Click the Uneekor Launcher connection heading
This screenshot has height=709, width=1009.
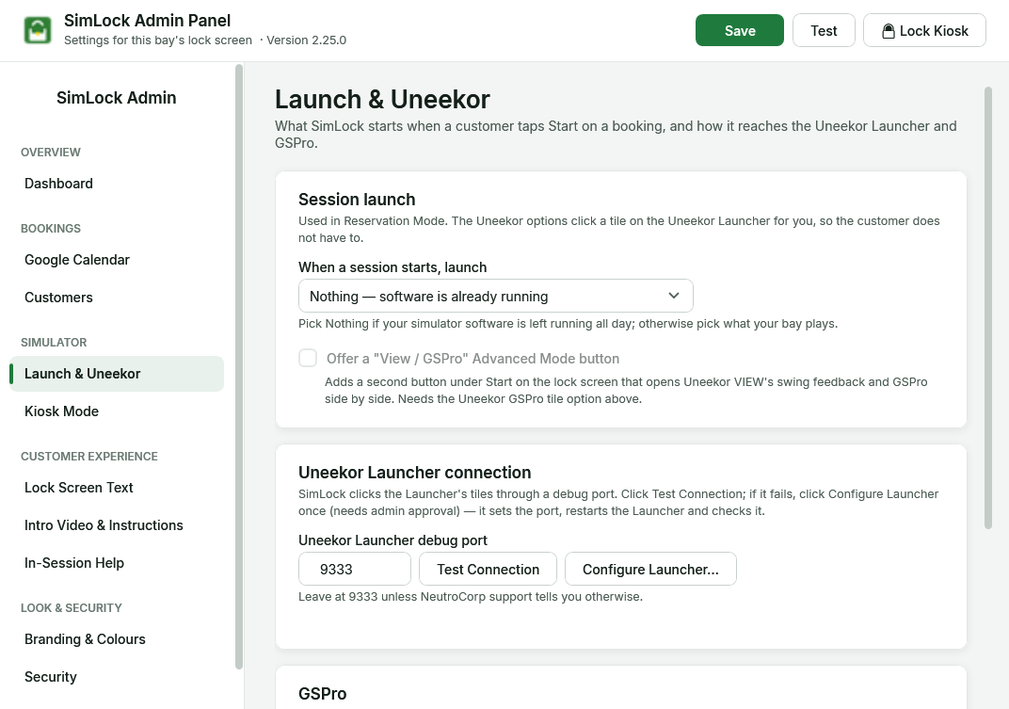(414, 473)
